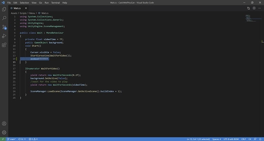
Task: Open the Run and Debug view
Action: [4, 36]
